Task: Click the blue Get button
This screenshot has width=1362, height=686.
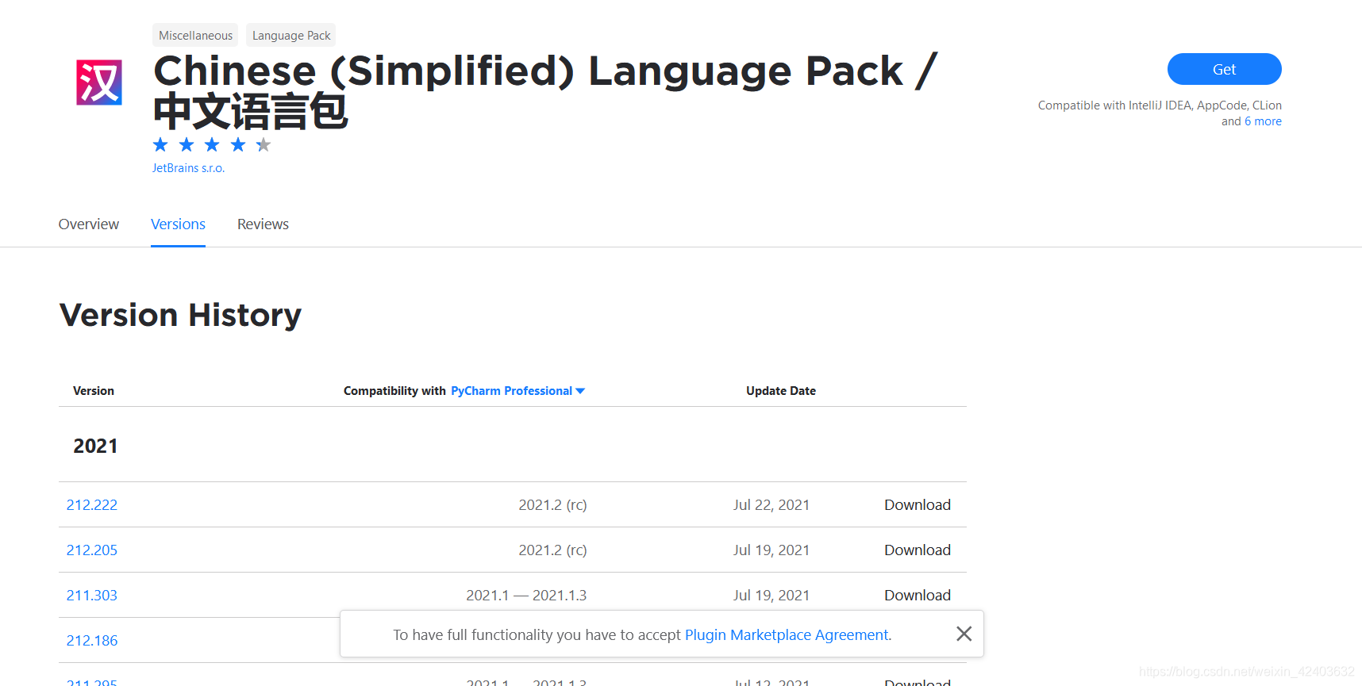Action: pos(1224,69)
